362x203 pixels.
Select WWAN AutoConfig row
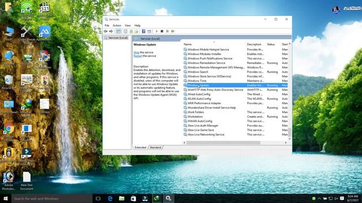(235, 121)
